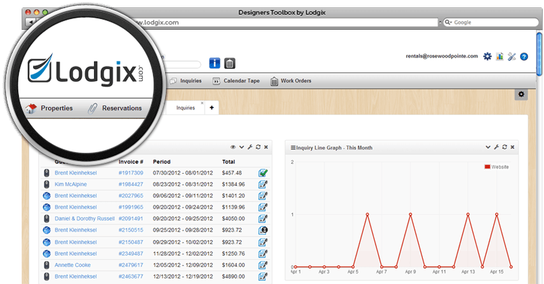The image size is (544, 284).
Task: Open the tools icon in top-right header
Action: [x=512, y=57]
